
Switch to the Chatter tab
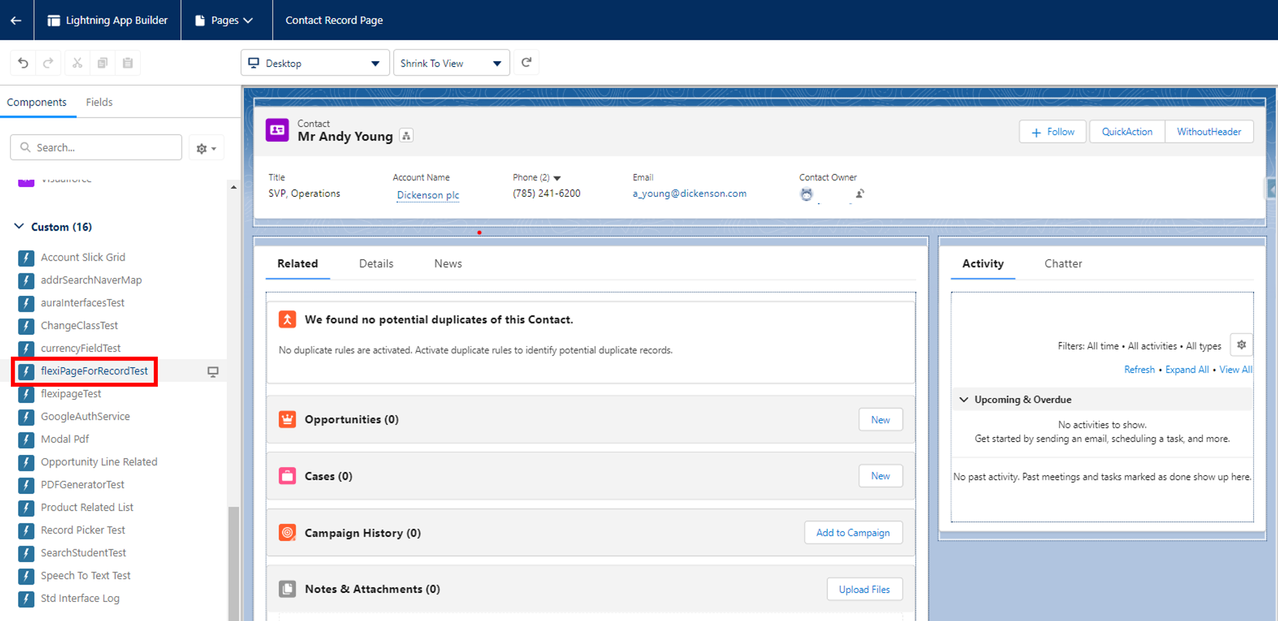1063,264
